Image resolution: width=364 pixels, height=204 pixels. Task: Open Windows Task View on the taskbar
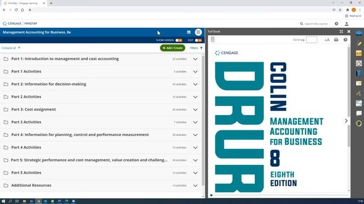(17, 201)
